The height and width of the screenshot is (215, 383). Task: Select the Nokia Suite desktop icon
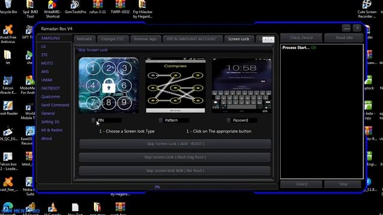29,187
